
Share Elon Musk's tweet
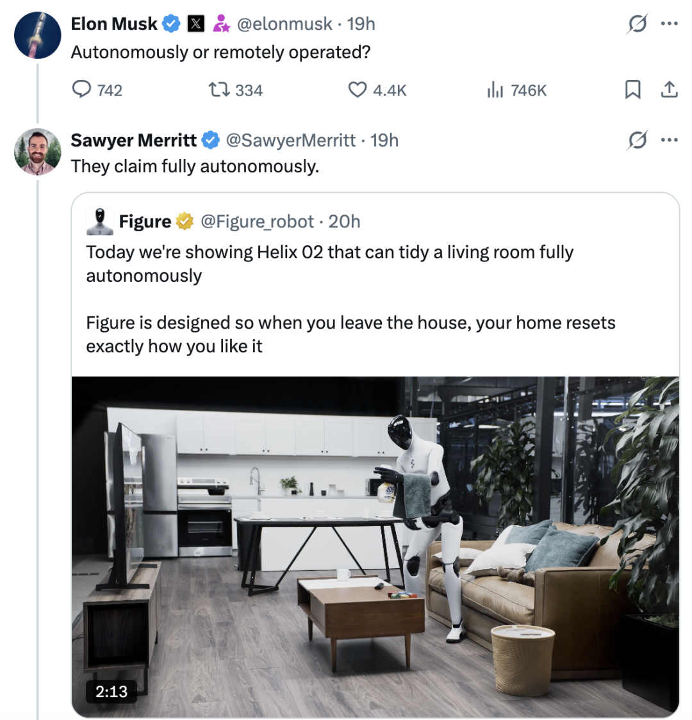tap(669, 90)
